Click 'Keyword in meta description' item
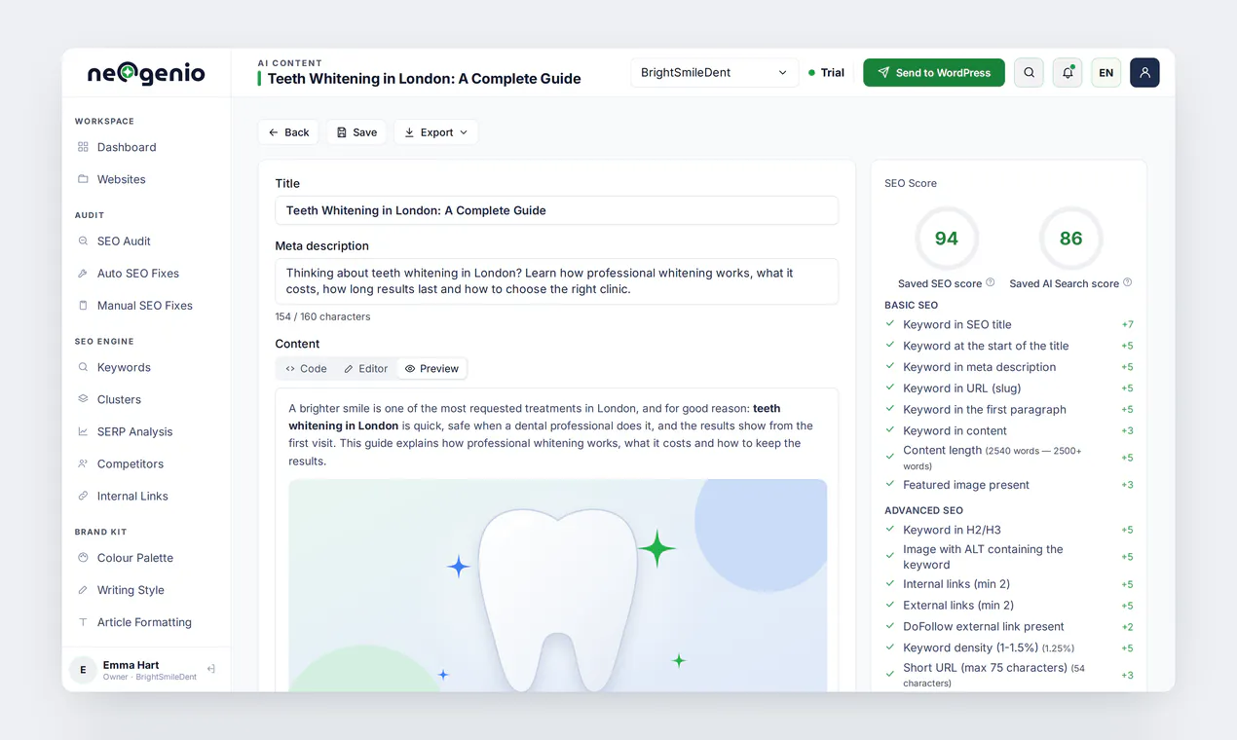1237x740 pixels. point(1009,367)
